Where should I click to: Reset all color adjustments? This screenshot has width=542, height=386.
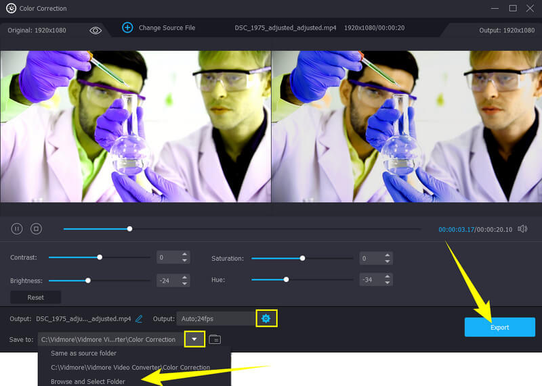[x=35, y=297]
